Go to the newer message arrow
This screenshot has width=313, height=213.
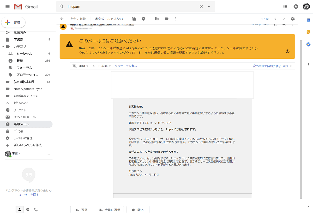coord(275,19)
